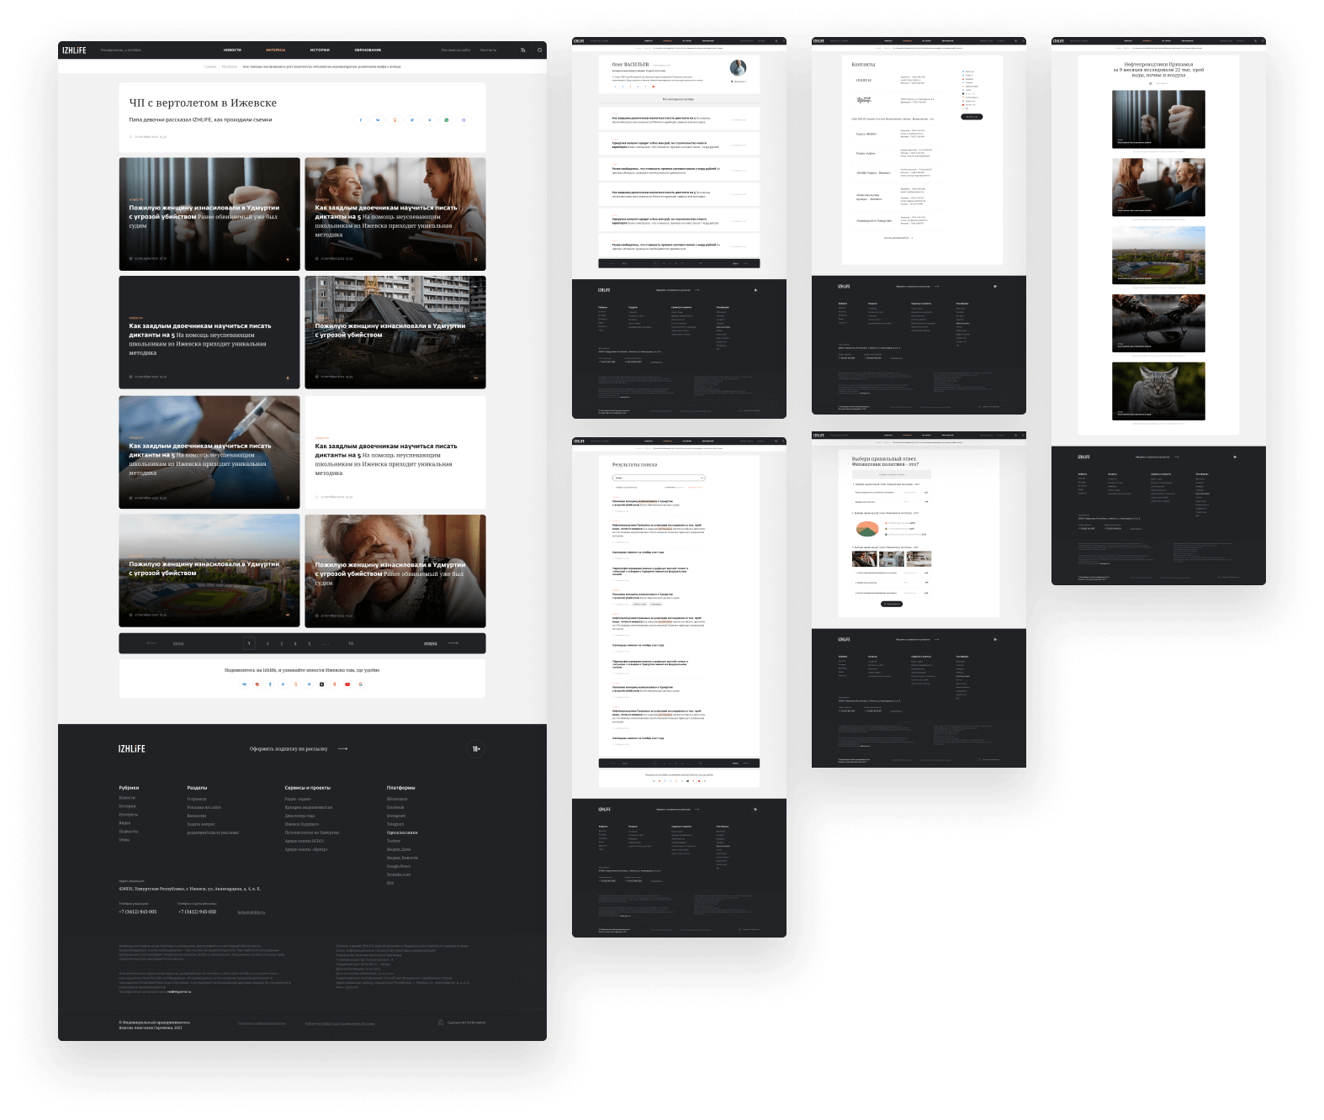
Task: Open the Telegram link in footer platforms
Action: (x=395, y=824)
